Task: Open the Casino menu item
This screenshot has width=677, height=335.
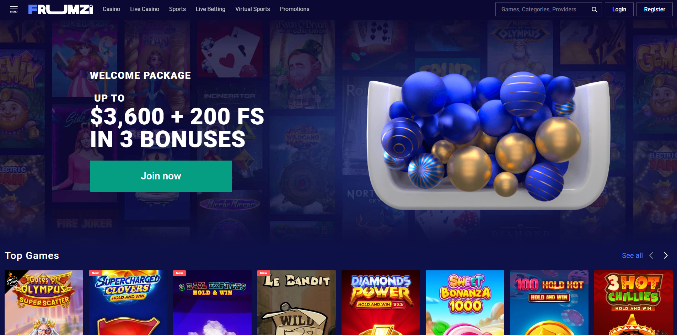Action: click(111, 9)
